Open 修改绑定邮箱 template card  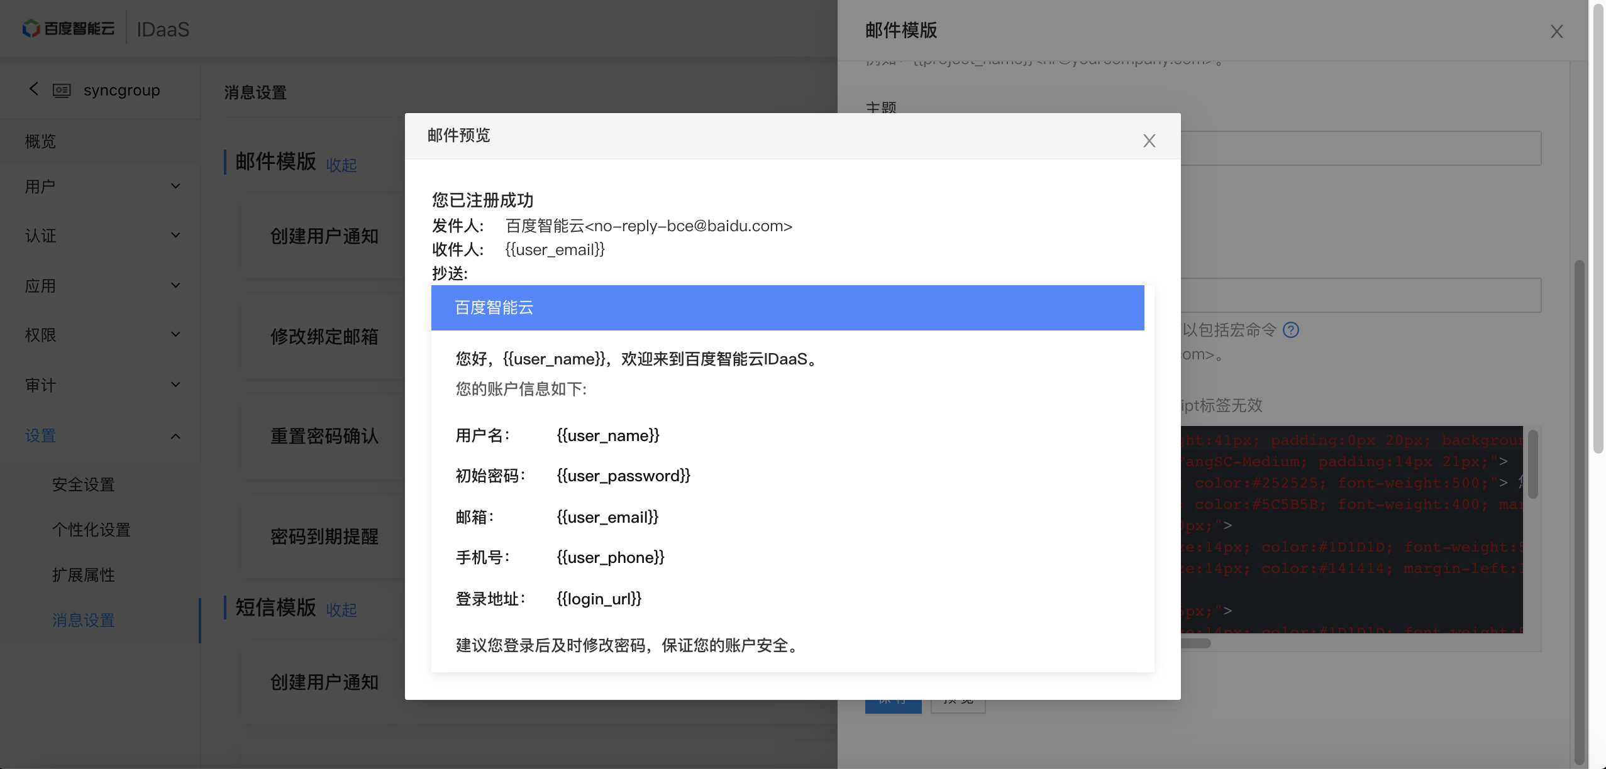point(324,337)
